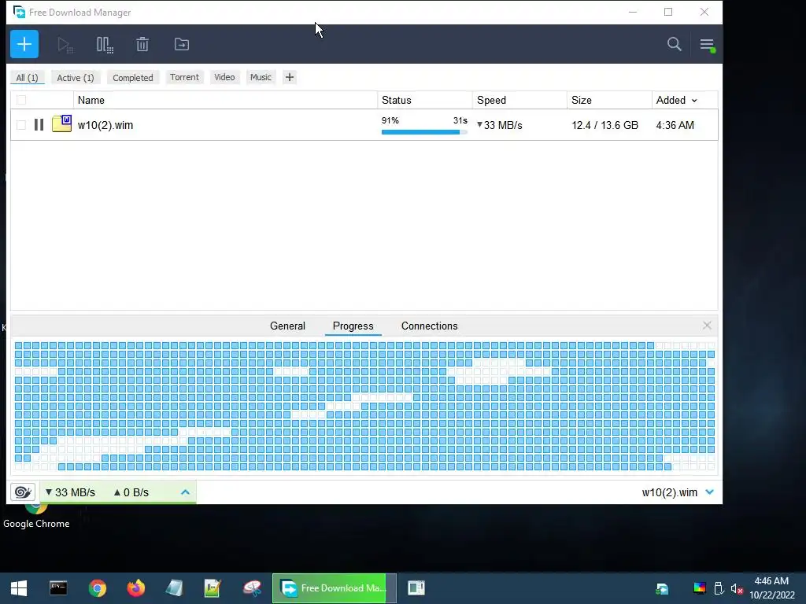The image size is (806, 604).
Task: Filter downloads by Torrent tag
Action: tap(184, 77)
